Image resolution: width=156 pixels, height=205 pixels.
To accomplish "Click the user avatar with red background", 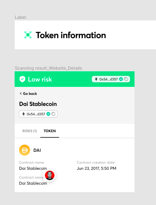I will (x=50, y=175).
